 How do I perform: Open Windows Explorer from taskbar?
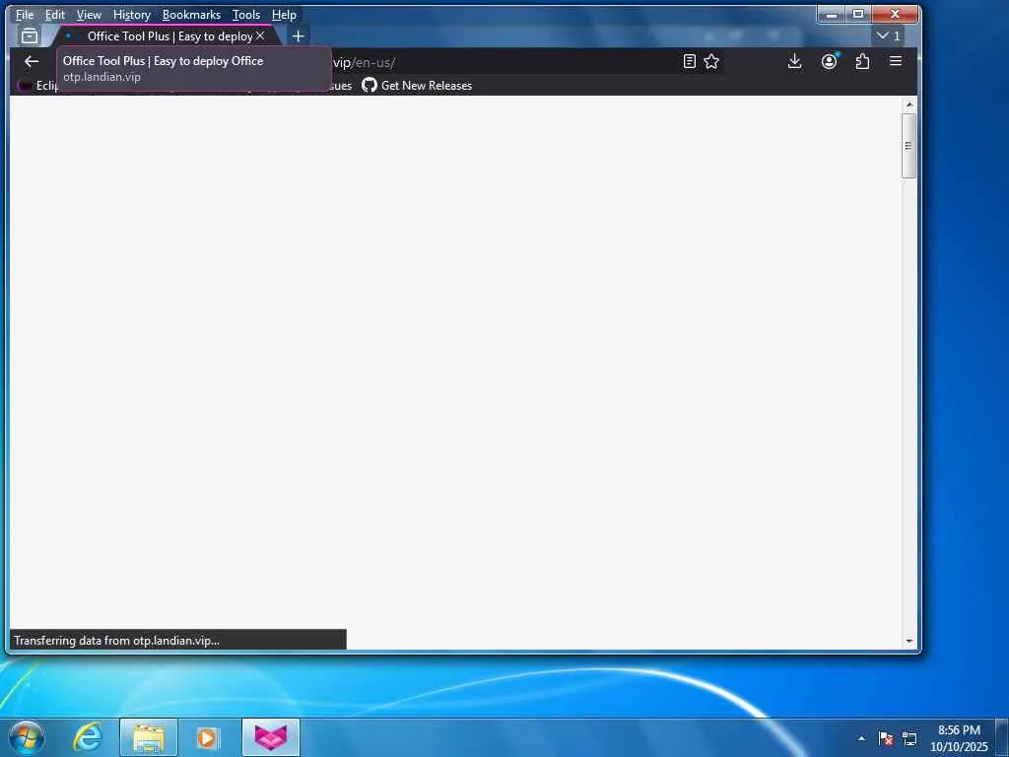(149, 737)
